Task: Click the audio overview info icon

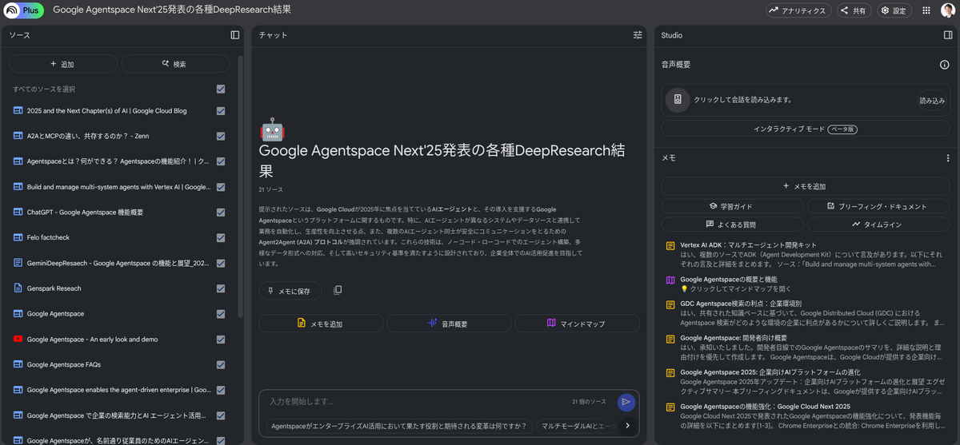Action: point(944,65)
